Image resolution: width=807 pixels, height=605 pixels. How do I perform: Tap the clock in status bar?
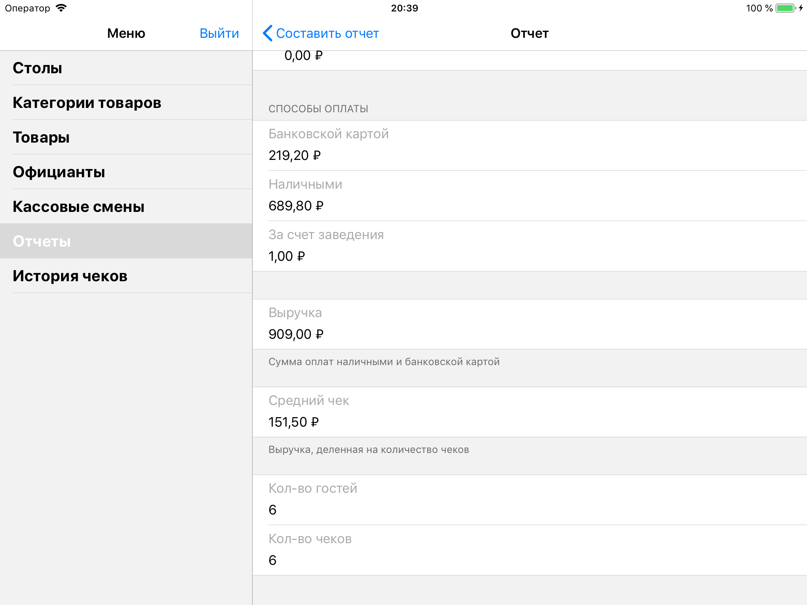pos(404,8)
